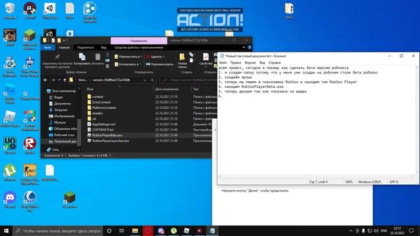This screenshot has width=420, height=236.
Task: Click the Paste clipboard icon in Explorer ribbon
Action: pos(98,57)
